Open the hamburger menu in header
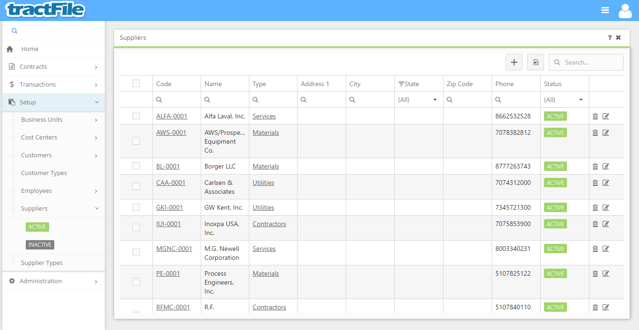This screenshot has width=639, height=330. tap(605, 10)
